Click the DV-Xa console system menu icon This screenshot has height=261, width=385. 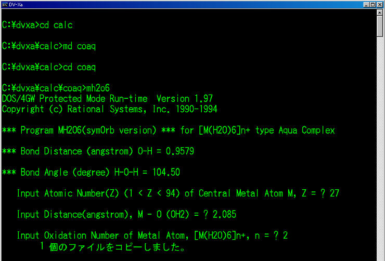click(x=5, y=5)
